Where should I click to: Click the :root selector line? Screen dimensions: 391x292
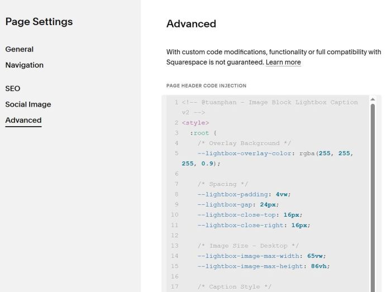[x=203, y=133]
